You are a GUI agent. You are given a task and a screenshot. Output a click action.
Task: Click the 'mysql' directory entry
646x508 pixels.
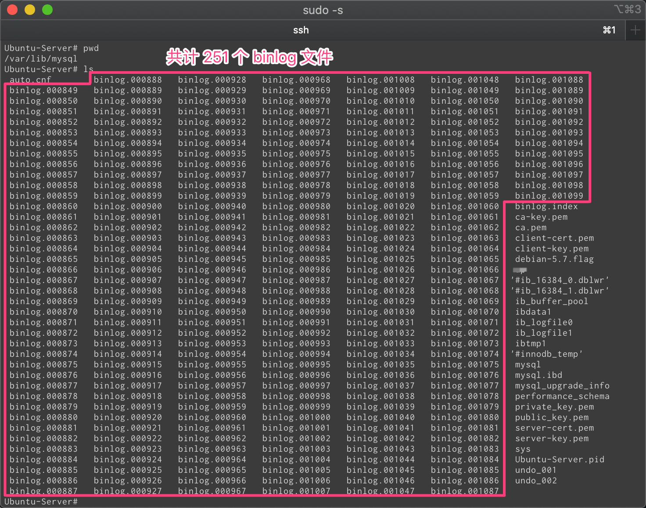tap(528, 365)
